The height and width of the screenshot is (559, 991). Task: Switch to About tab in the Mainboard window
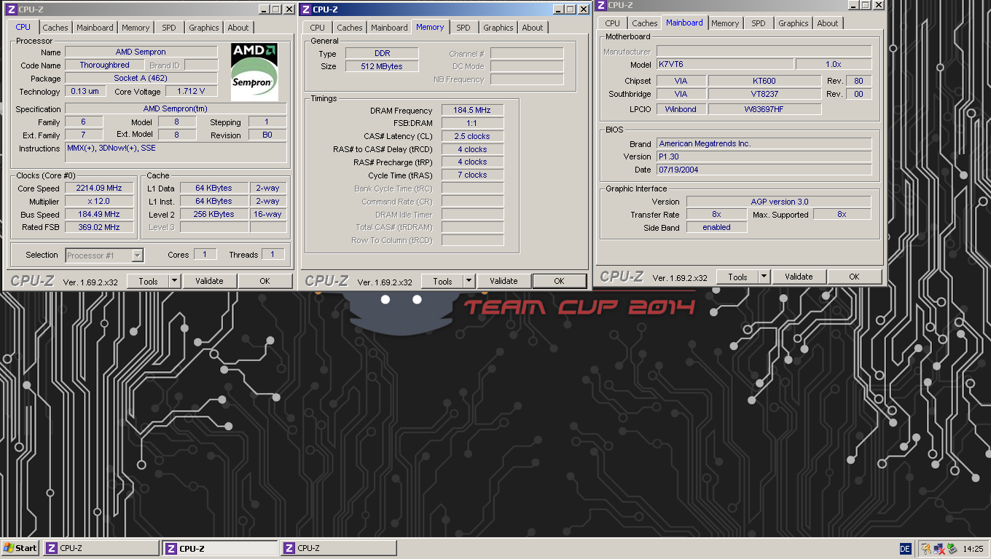click(828, 23)
